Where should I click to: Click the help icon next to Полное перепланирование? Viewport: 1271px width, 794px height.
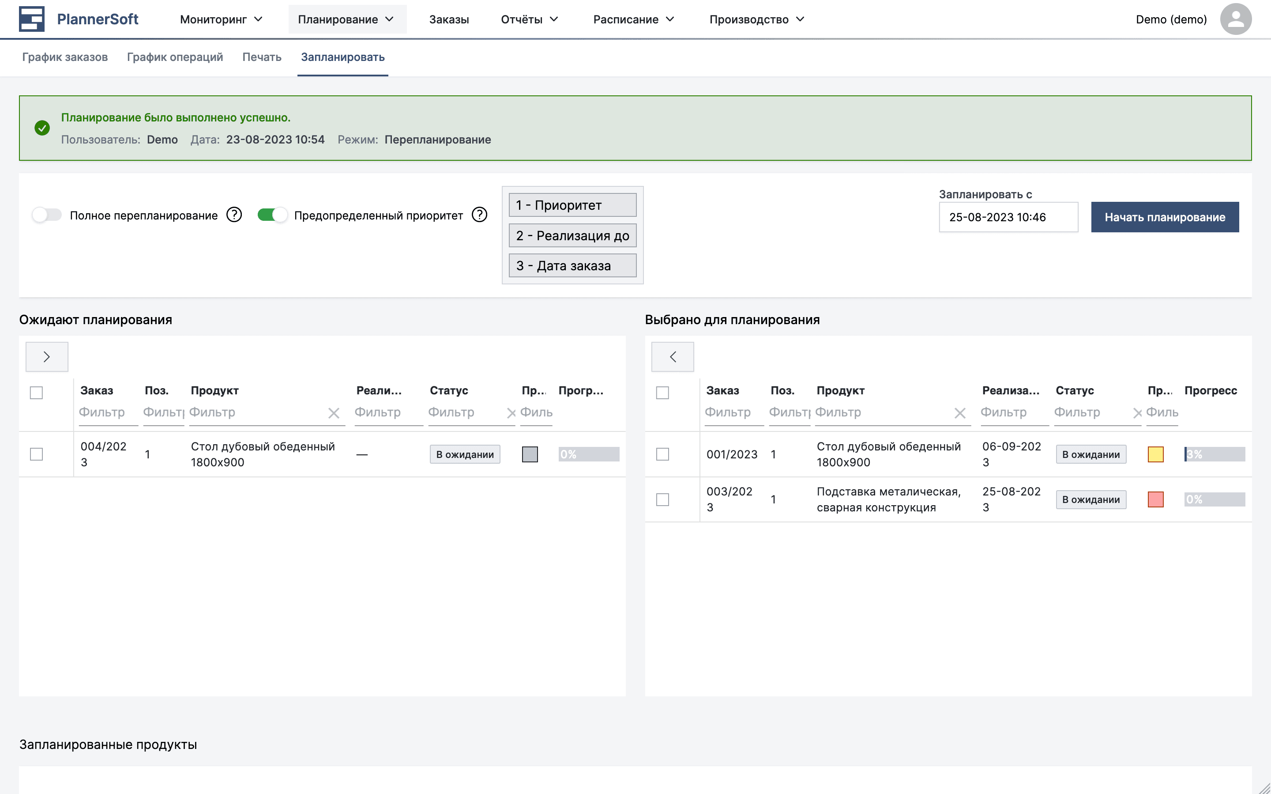click(234, 214)
